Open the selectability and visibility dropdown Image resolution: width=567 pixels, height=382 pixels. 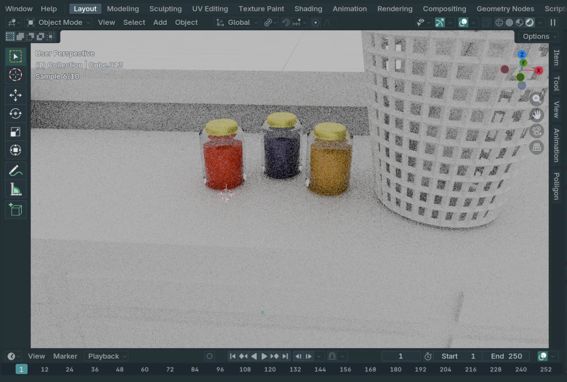click(x=423, y=22)
